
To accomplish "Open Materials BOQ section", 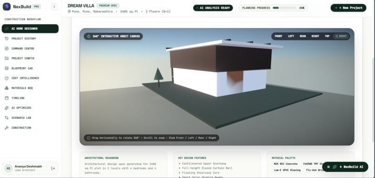I will (x=30, y=88).
